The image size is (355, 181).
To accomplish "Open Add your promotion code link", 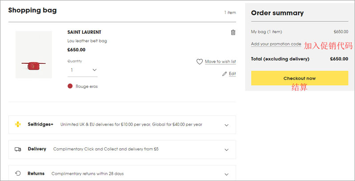I will click(x=276, y=44).
